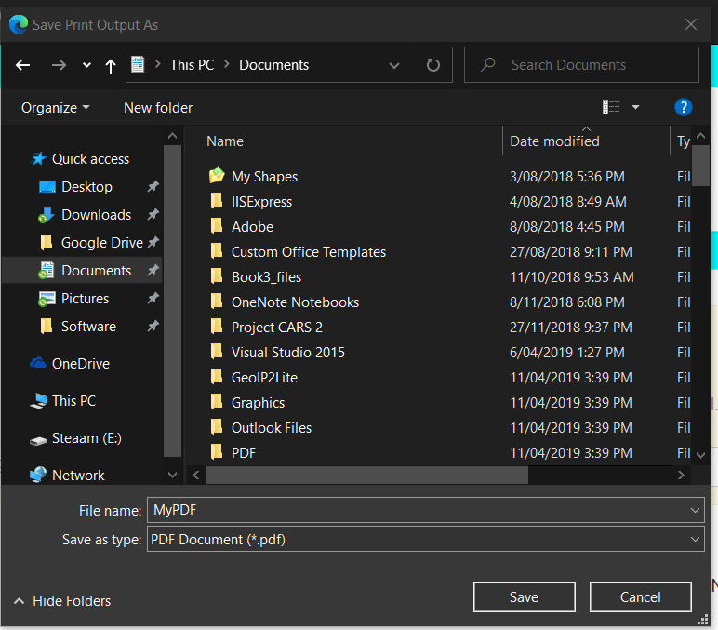The height and width of the screenshot is (630, 718).
Task: Click the pin icon beside Desktop
Action: [153, 186]
